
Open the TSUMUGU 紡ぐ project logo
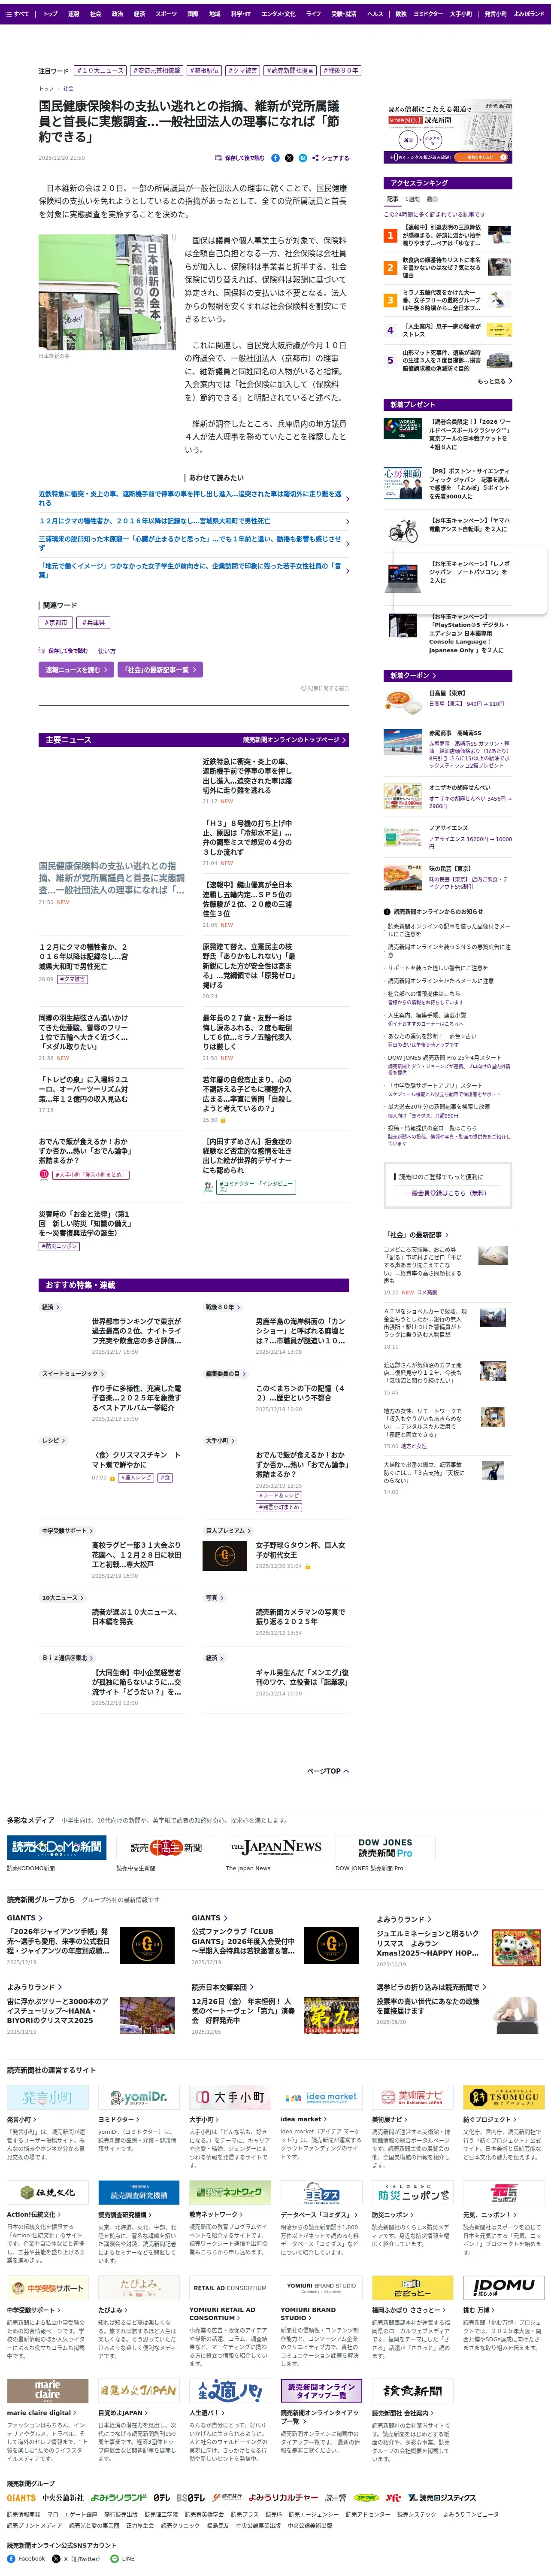[x=503, y=2097]
